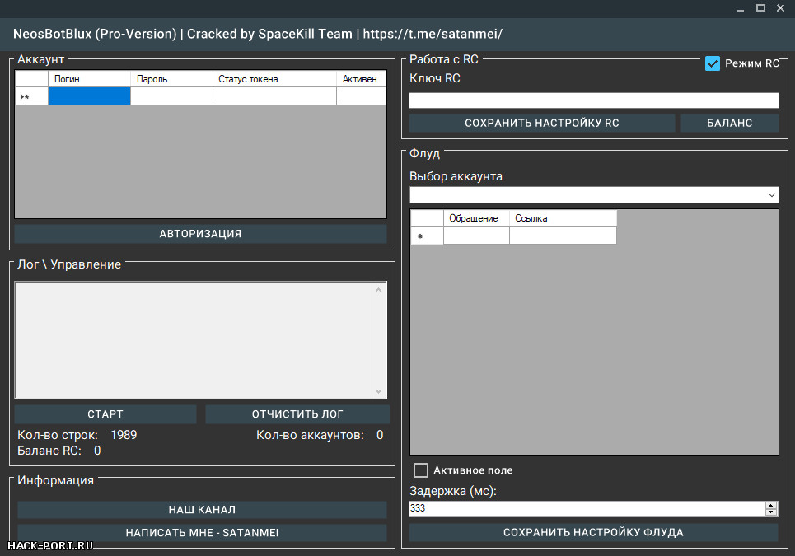Select the Активен cell in the new row
This screenshot has width=795, height=556.
(x=361, y=96)
